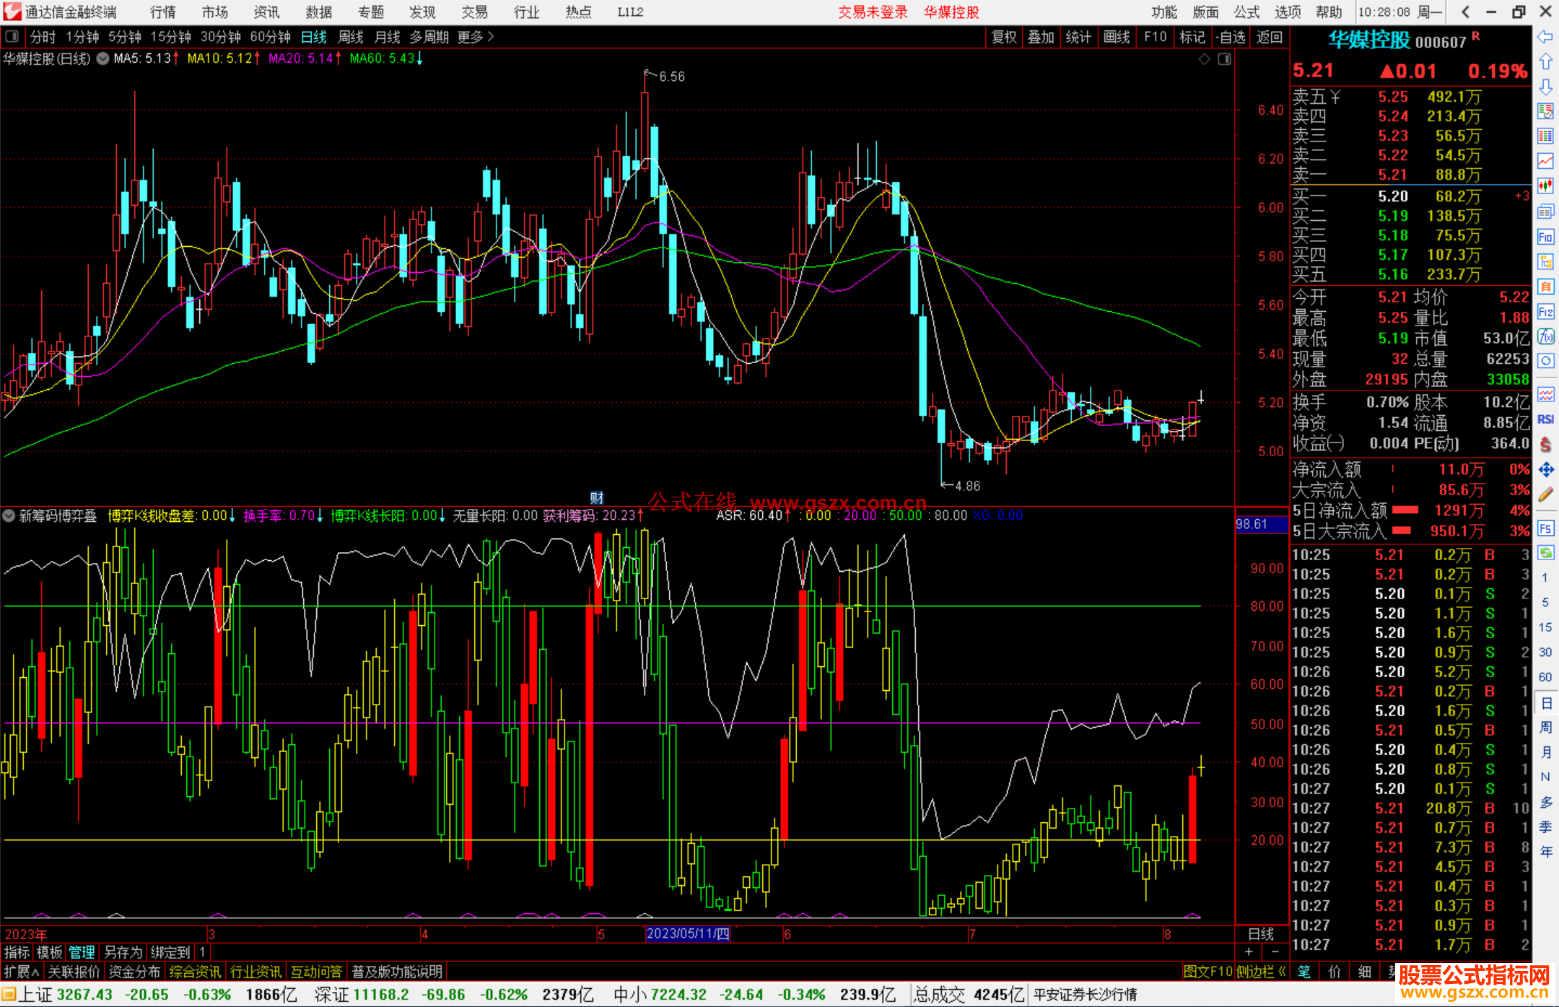Click the green refresh sidebar icon
The height and width of the screenshot is (1007, 1559).
click(x=1545, y=552)
